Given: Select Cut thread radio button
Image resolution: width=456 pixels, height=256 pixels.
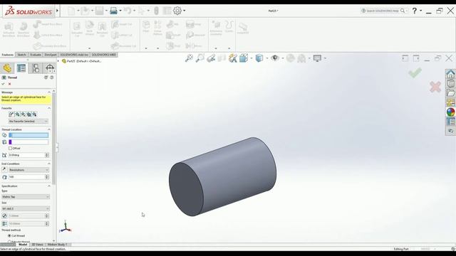Looking at the screenshot, I should click(9, 236).
